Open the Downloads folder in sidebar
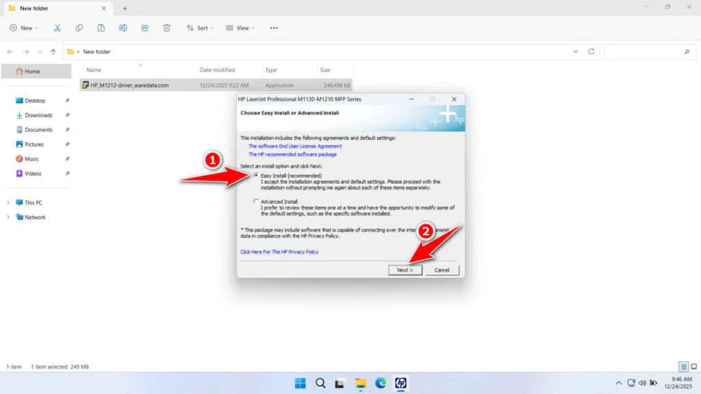This screenshot has width=701, height=394. pos(38,115)
